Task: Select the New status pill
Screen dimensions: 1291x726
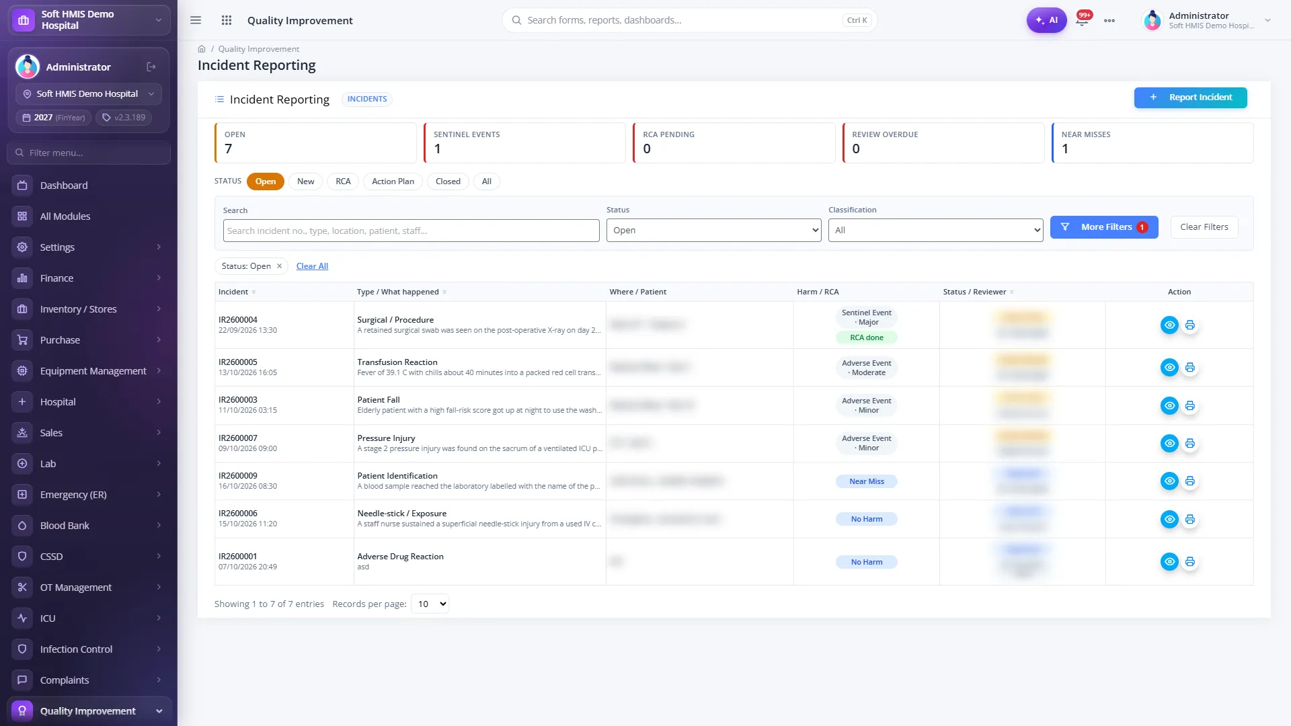Action: pos(306,182)
